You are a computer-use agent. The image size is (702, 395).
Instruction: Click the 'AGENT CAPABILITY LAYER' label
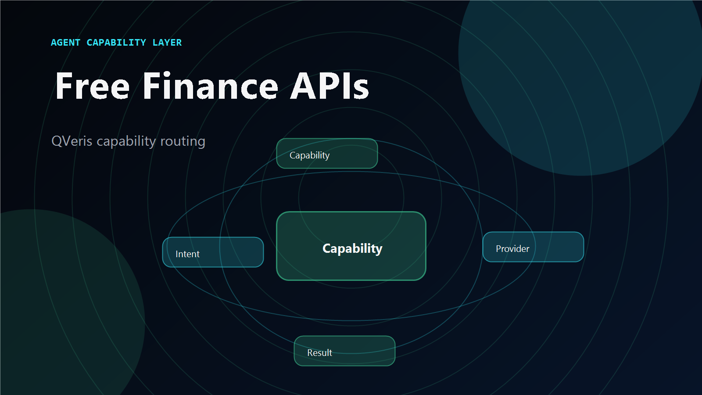116,43
